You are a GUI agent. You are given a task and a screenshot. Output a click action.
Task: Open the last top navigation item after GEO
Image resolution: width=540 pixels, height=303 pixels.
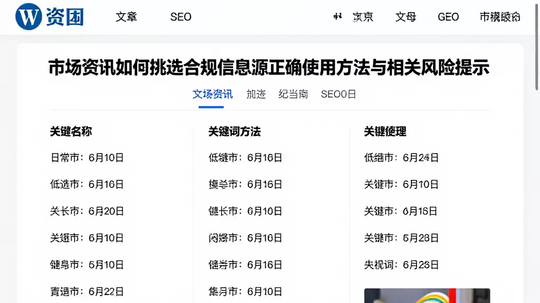500,17
